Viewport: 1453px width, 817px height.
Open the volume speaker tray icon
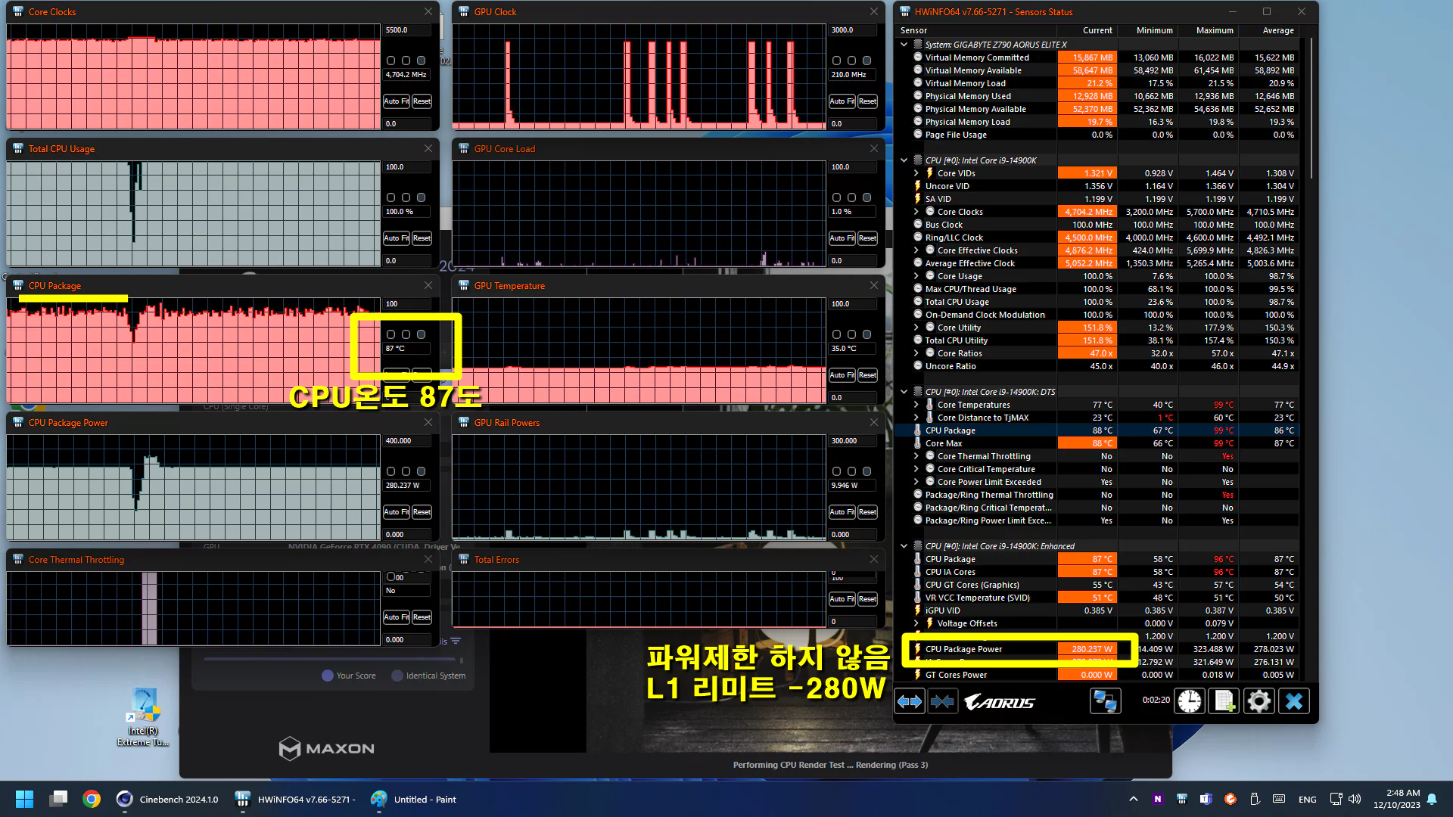1355,799
